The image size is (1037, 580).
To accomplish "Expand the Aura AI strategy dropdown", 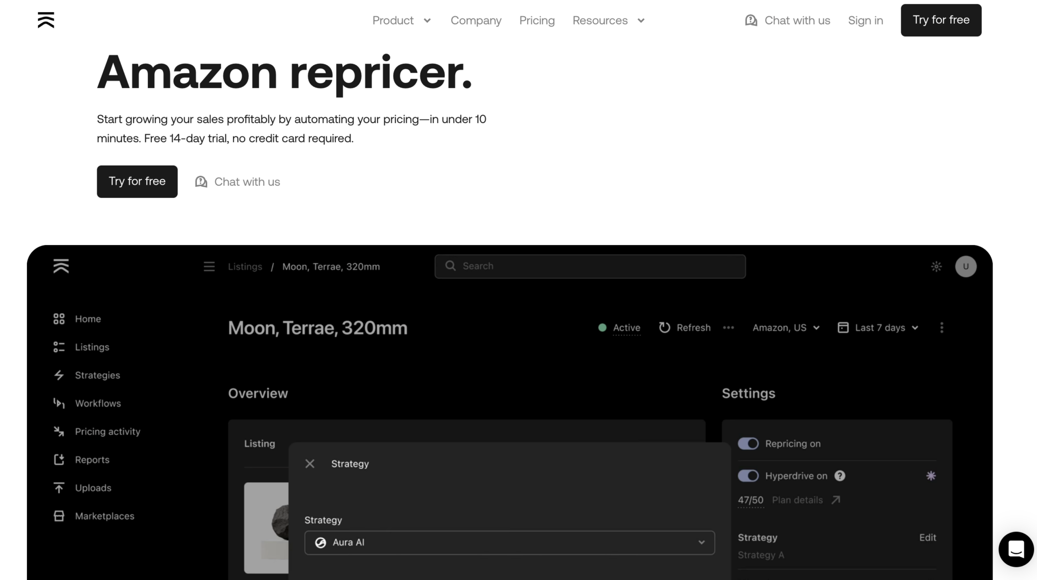I will point(509,543).
